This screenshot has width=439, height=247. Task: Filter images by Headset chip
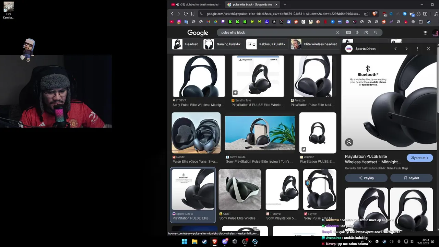tap(186, 44)
